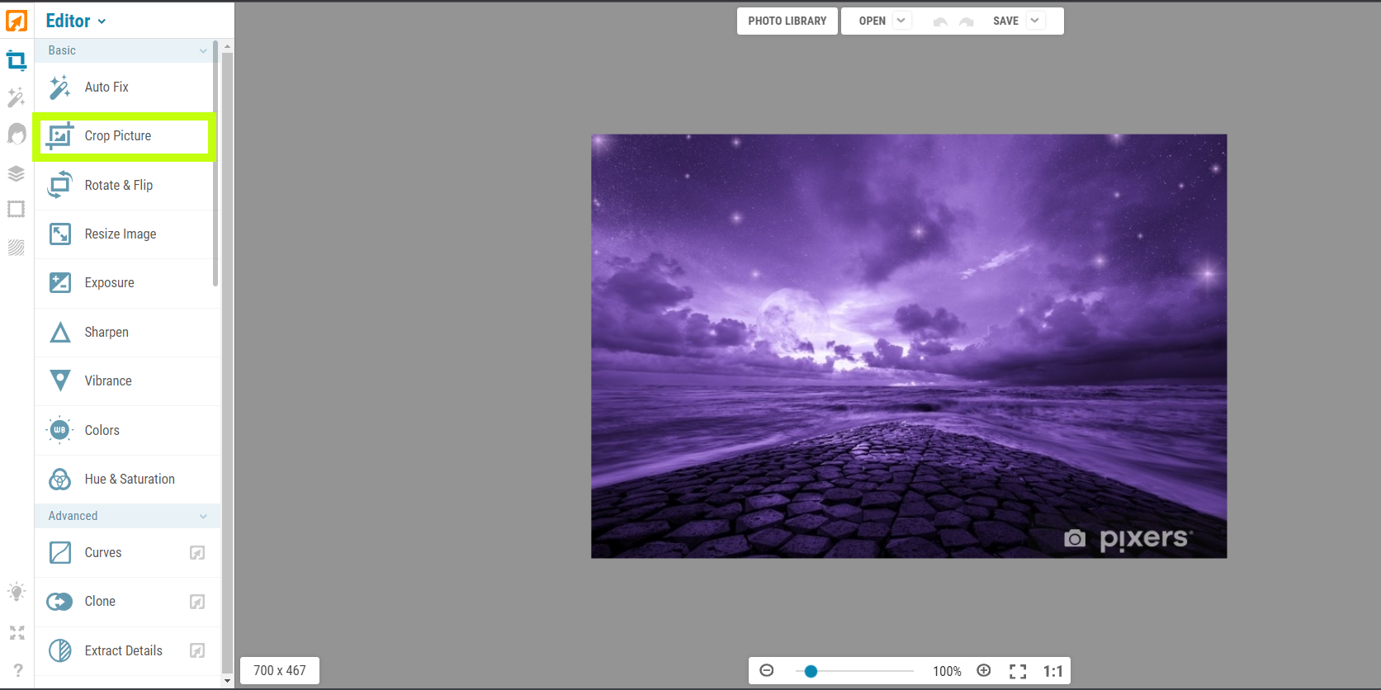Zoom out with the minus icon
The image size is (1381, 690).
point(767,670)
